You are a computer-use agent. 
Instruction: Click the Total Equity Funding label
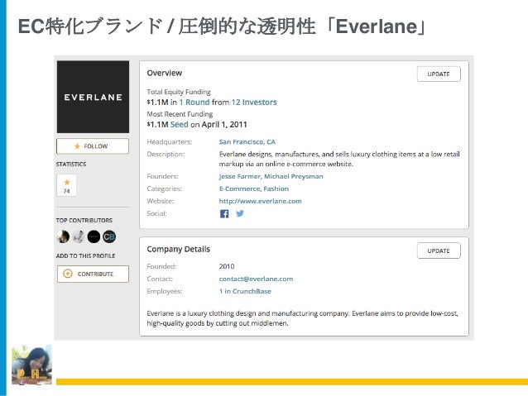tap(179, 92)
